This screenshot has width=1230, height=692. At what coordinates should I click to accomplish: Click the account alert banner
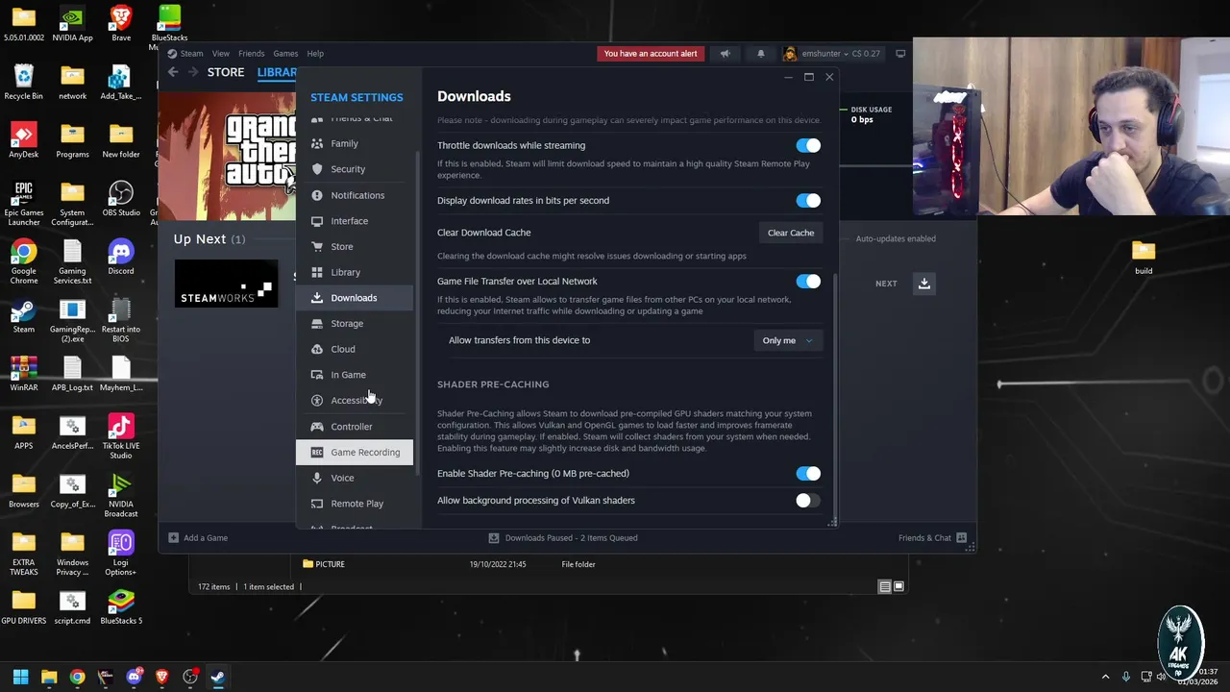pos(651,54)
